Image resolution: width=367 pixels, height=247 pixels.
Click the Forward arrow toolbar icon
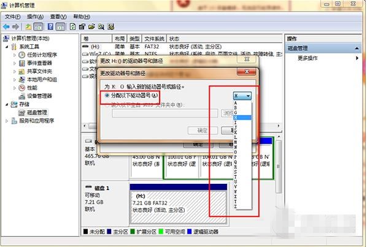point(15,27)
